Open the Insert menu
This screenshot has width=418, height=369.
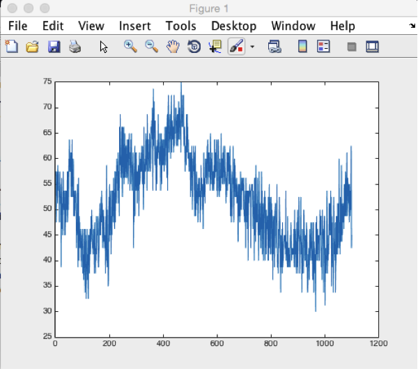coord(134,26)
